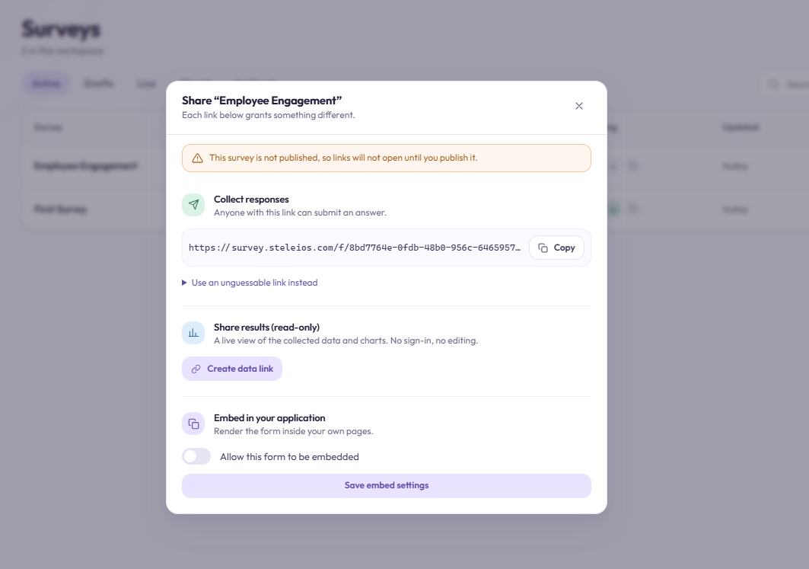
Task: Expand 'Use an unguessable link instead'
Action: [x=250, y=283]
